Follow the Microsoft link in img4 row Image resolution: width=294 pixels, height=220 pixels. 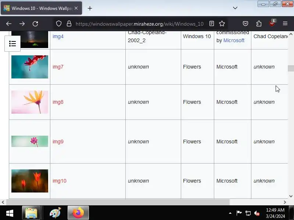pos(234,40)
